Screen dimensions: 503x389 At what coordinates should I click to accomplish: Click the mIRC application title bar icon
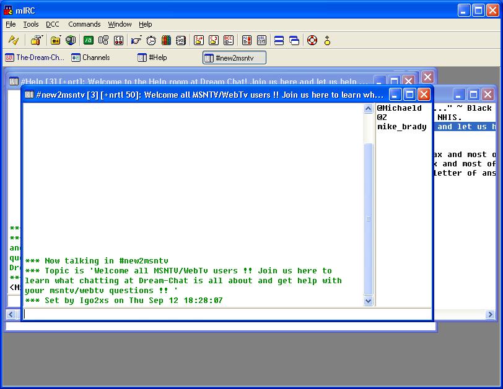click(x=8, y=11)
